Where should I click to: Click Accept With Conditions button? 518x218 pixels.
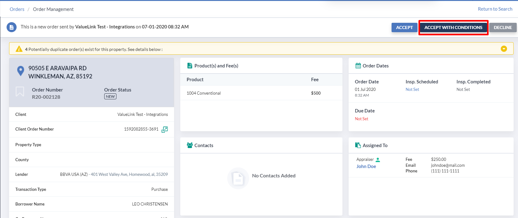tap(453, 27)
